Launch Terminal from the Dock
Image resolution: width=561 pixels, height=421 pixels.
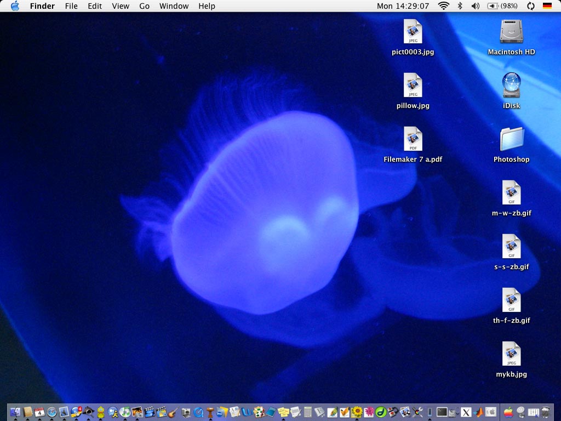(x=442, y=412)
